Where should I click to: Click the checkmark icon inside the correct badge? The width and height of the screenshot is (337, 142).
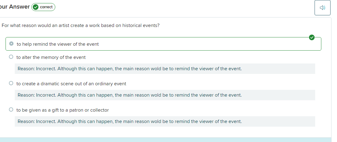click(36, 7)
